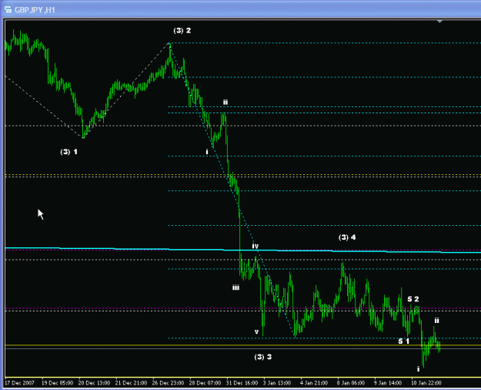Click the 19 Dec 05:00 time label
The height and width of the screenshot is (390, 481).
[x=58, y=383]
